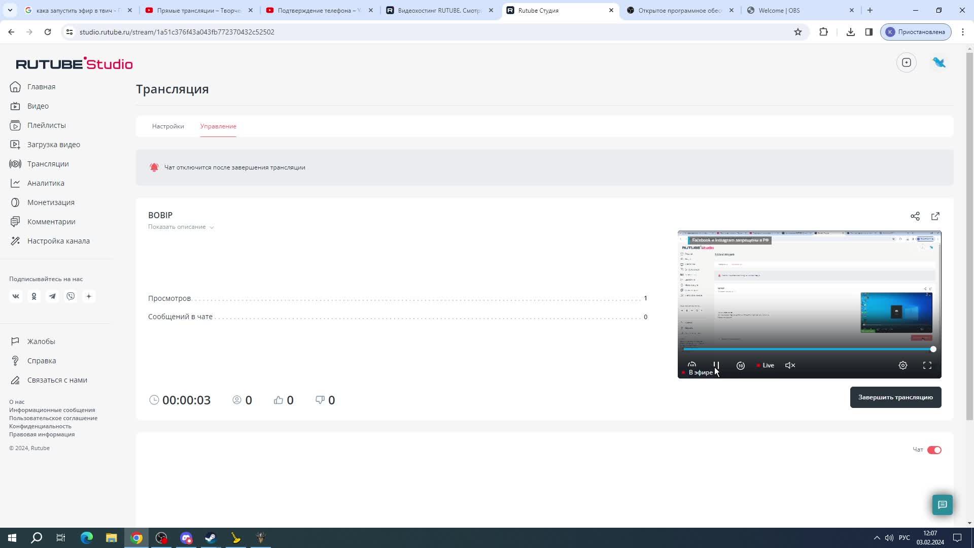Open the Telegram social link icon
Image resolution: width=974 pixels, height=548 pixels.
click(52, 296)
